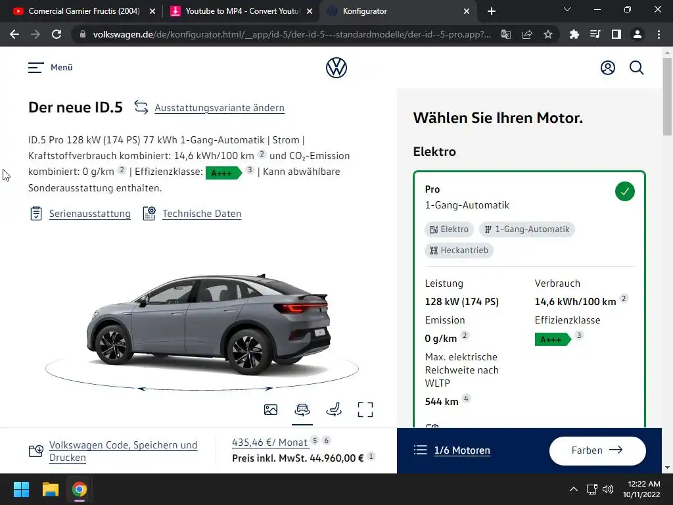
Task: Click the Heckantrieb chip
Action: (459, 251)
